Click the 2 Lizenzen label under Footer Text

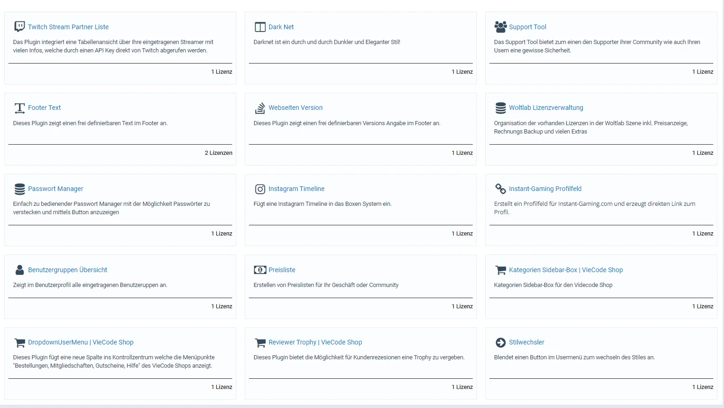pyautogui.click(x=218, y=153)
